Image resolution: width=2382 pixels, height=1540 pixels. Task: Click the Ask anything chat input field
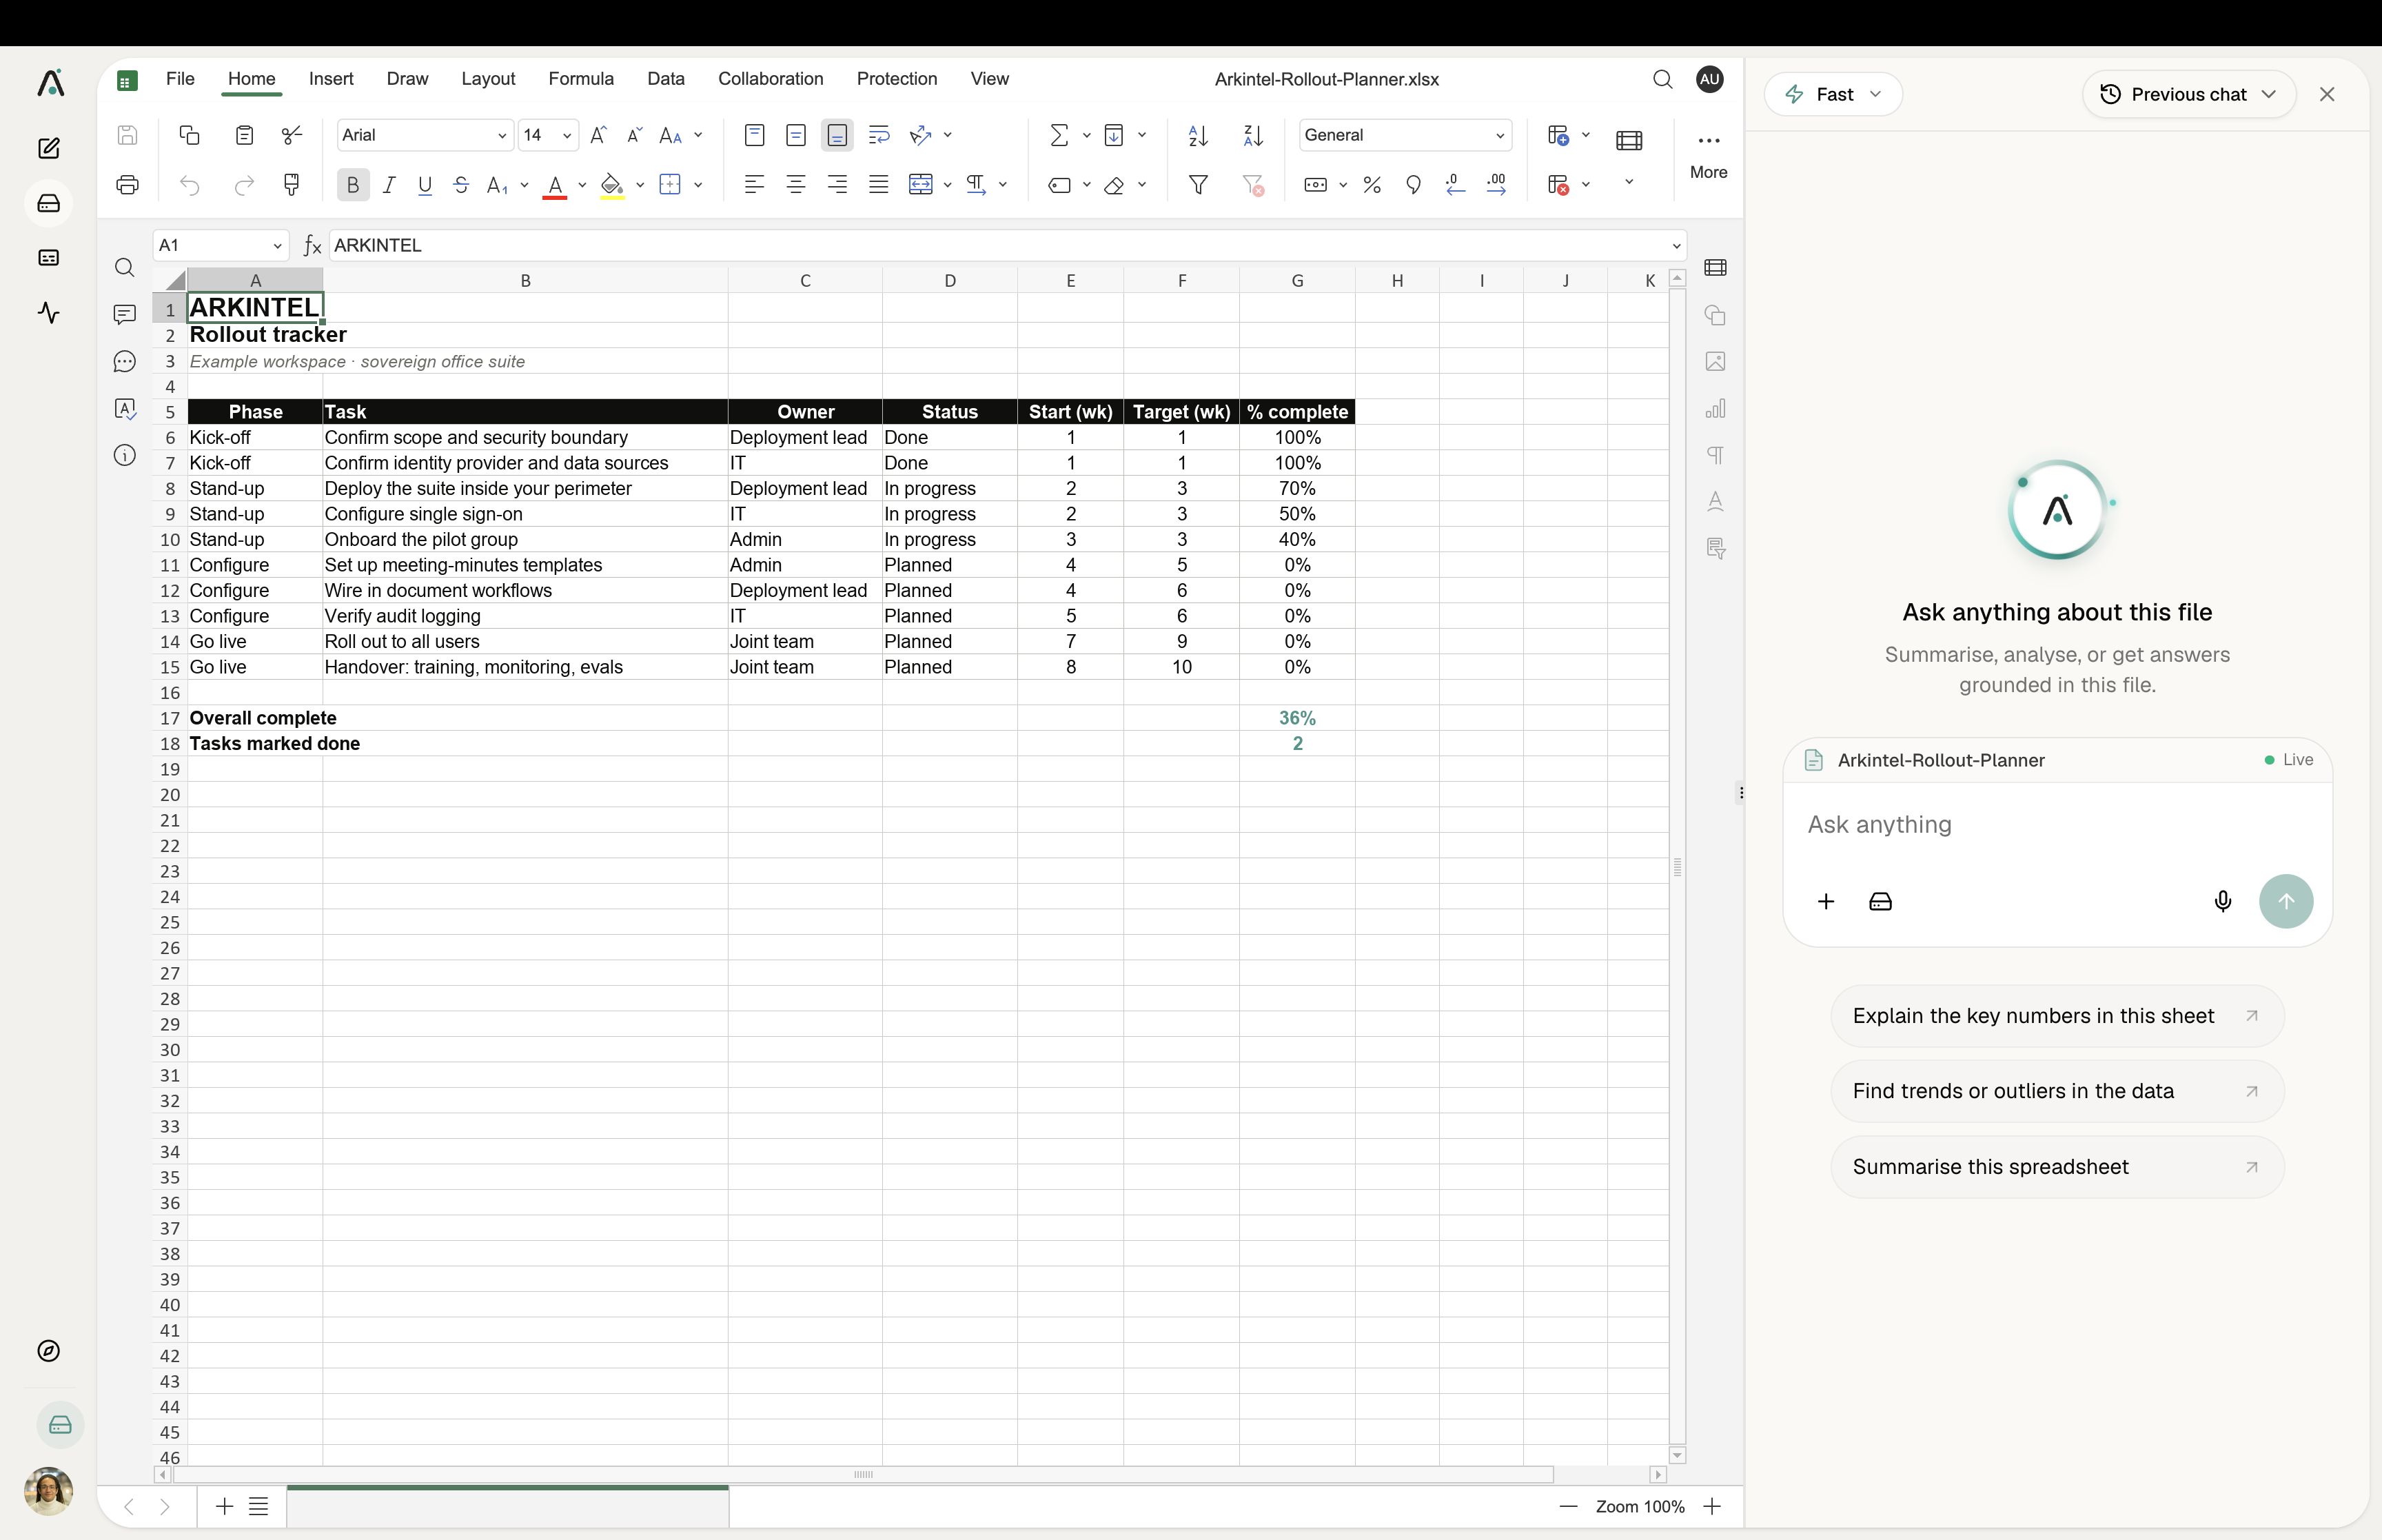2057,825
